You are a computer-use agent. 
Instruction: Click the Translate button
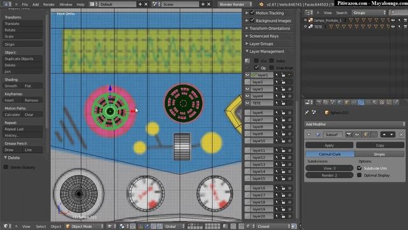(23, 24)
